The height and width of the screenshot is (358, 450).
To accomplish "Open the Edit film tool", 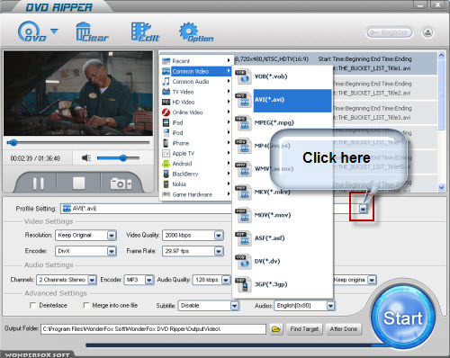I will click(x=145, y=31).
